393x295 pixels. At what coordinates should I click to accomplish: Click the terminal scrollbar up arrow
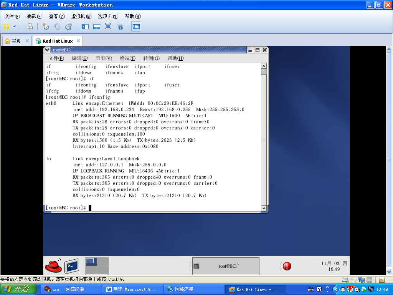(264, 66)
